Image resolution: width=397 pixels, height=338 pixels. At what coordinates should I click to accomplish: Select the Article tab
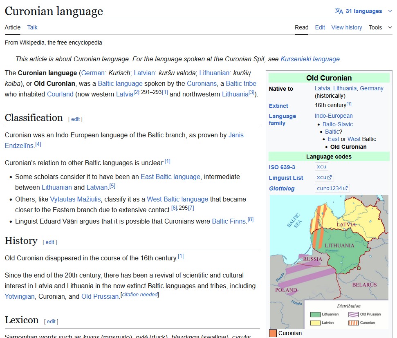pyautogui.click(x=13, y=27)
